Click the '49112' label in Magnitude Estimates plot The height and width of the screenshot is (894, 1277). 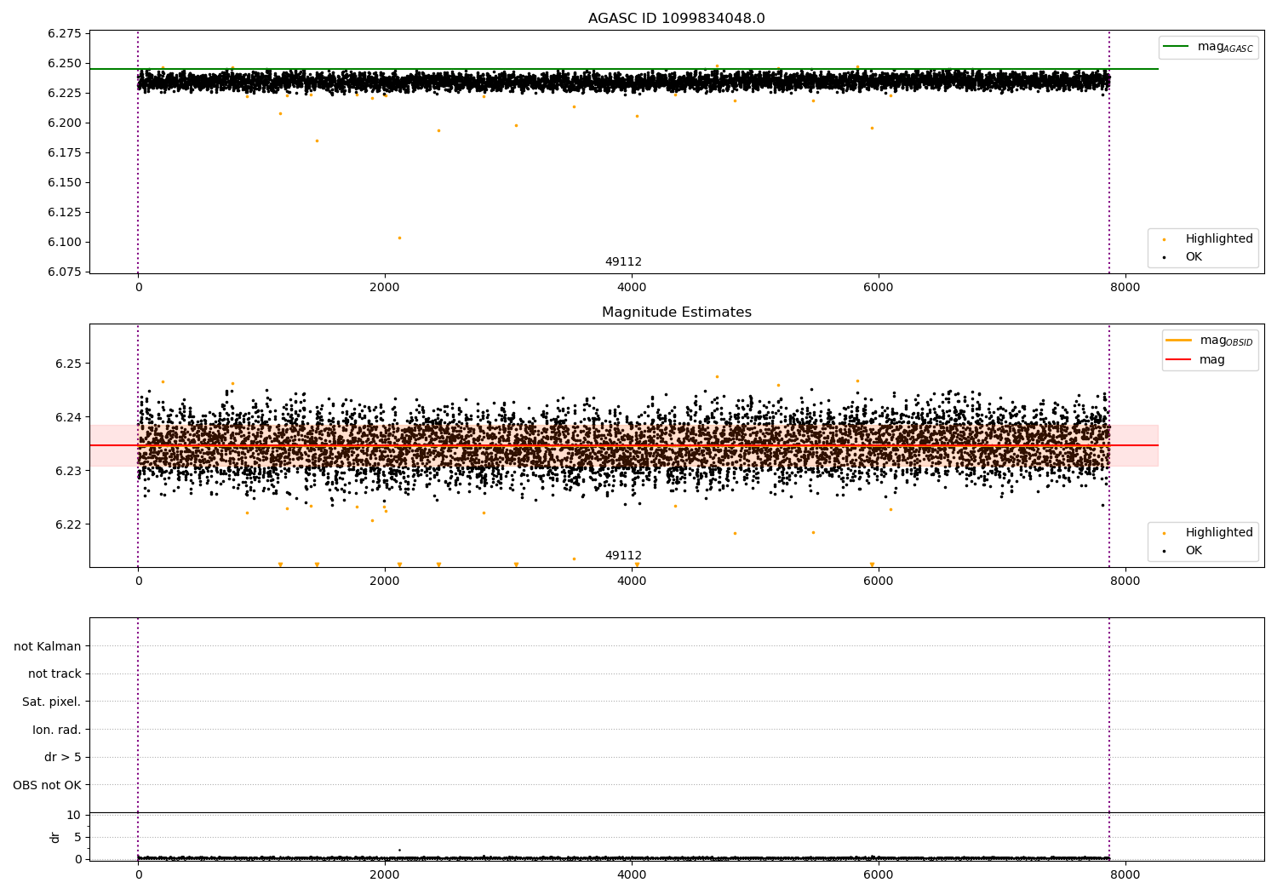pyautogui.click(x=623, y=556)
